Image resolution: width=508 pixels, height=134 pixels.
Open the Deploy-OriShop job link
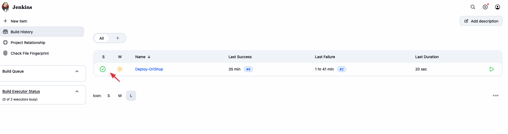149,69
